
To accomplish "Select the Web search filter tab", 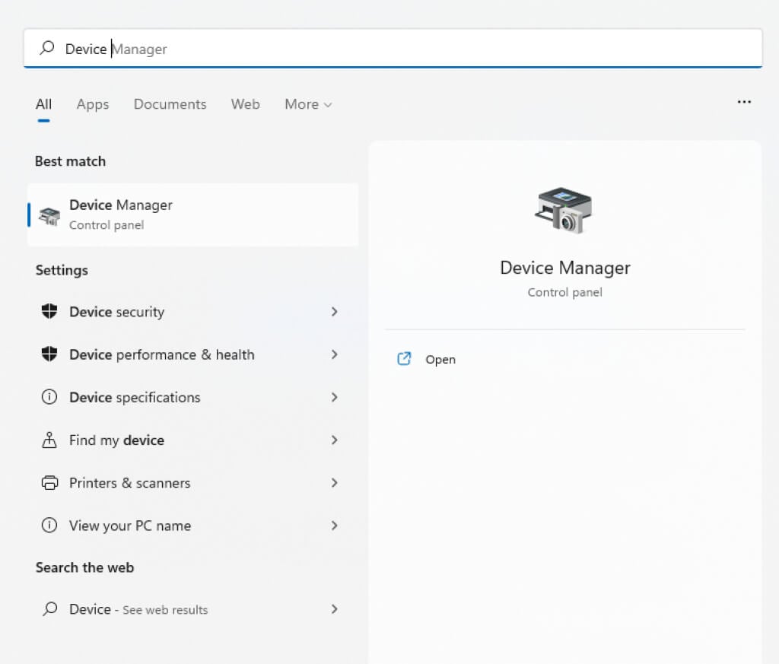I will click(x=245, y=104).
